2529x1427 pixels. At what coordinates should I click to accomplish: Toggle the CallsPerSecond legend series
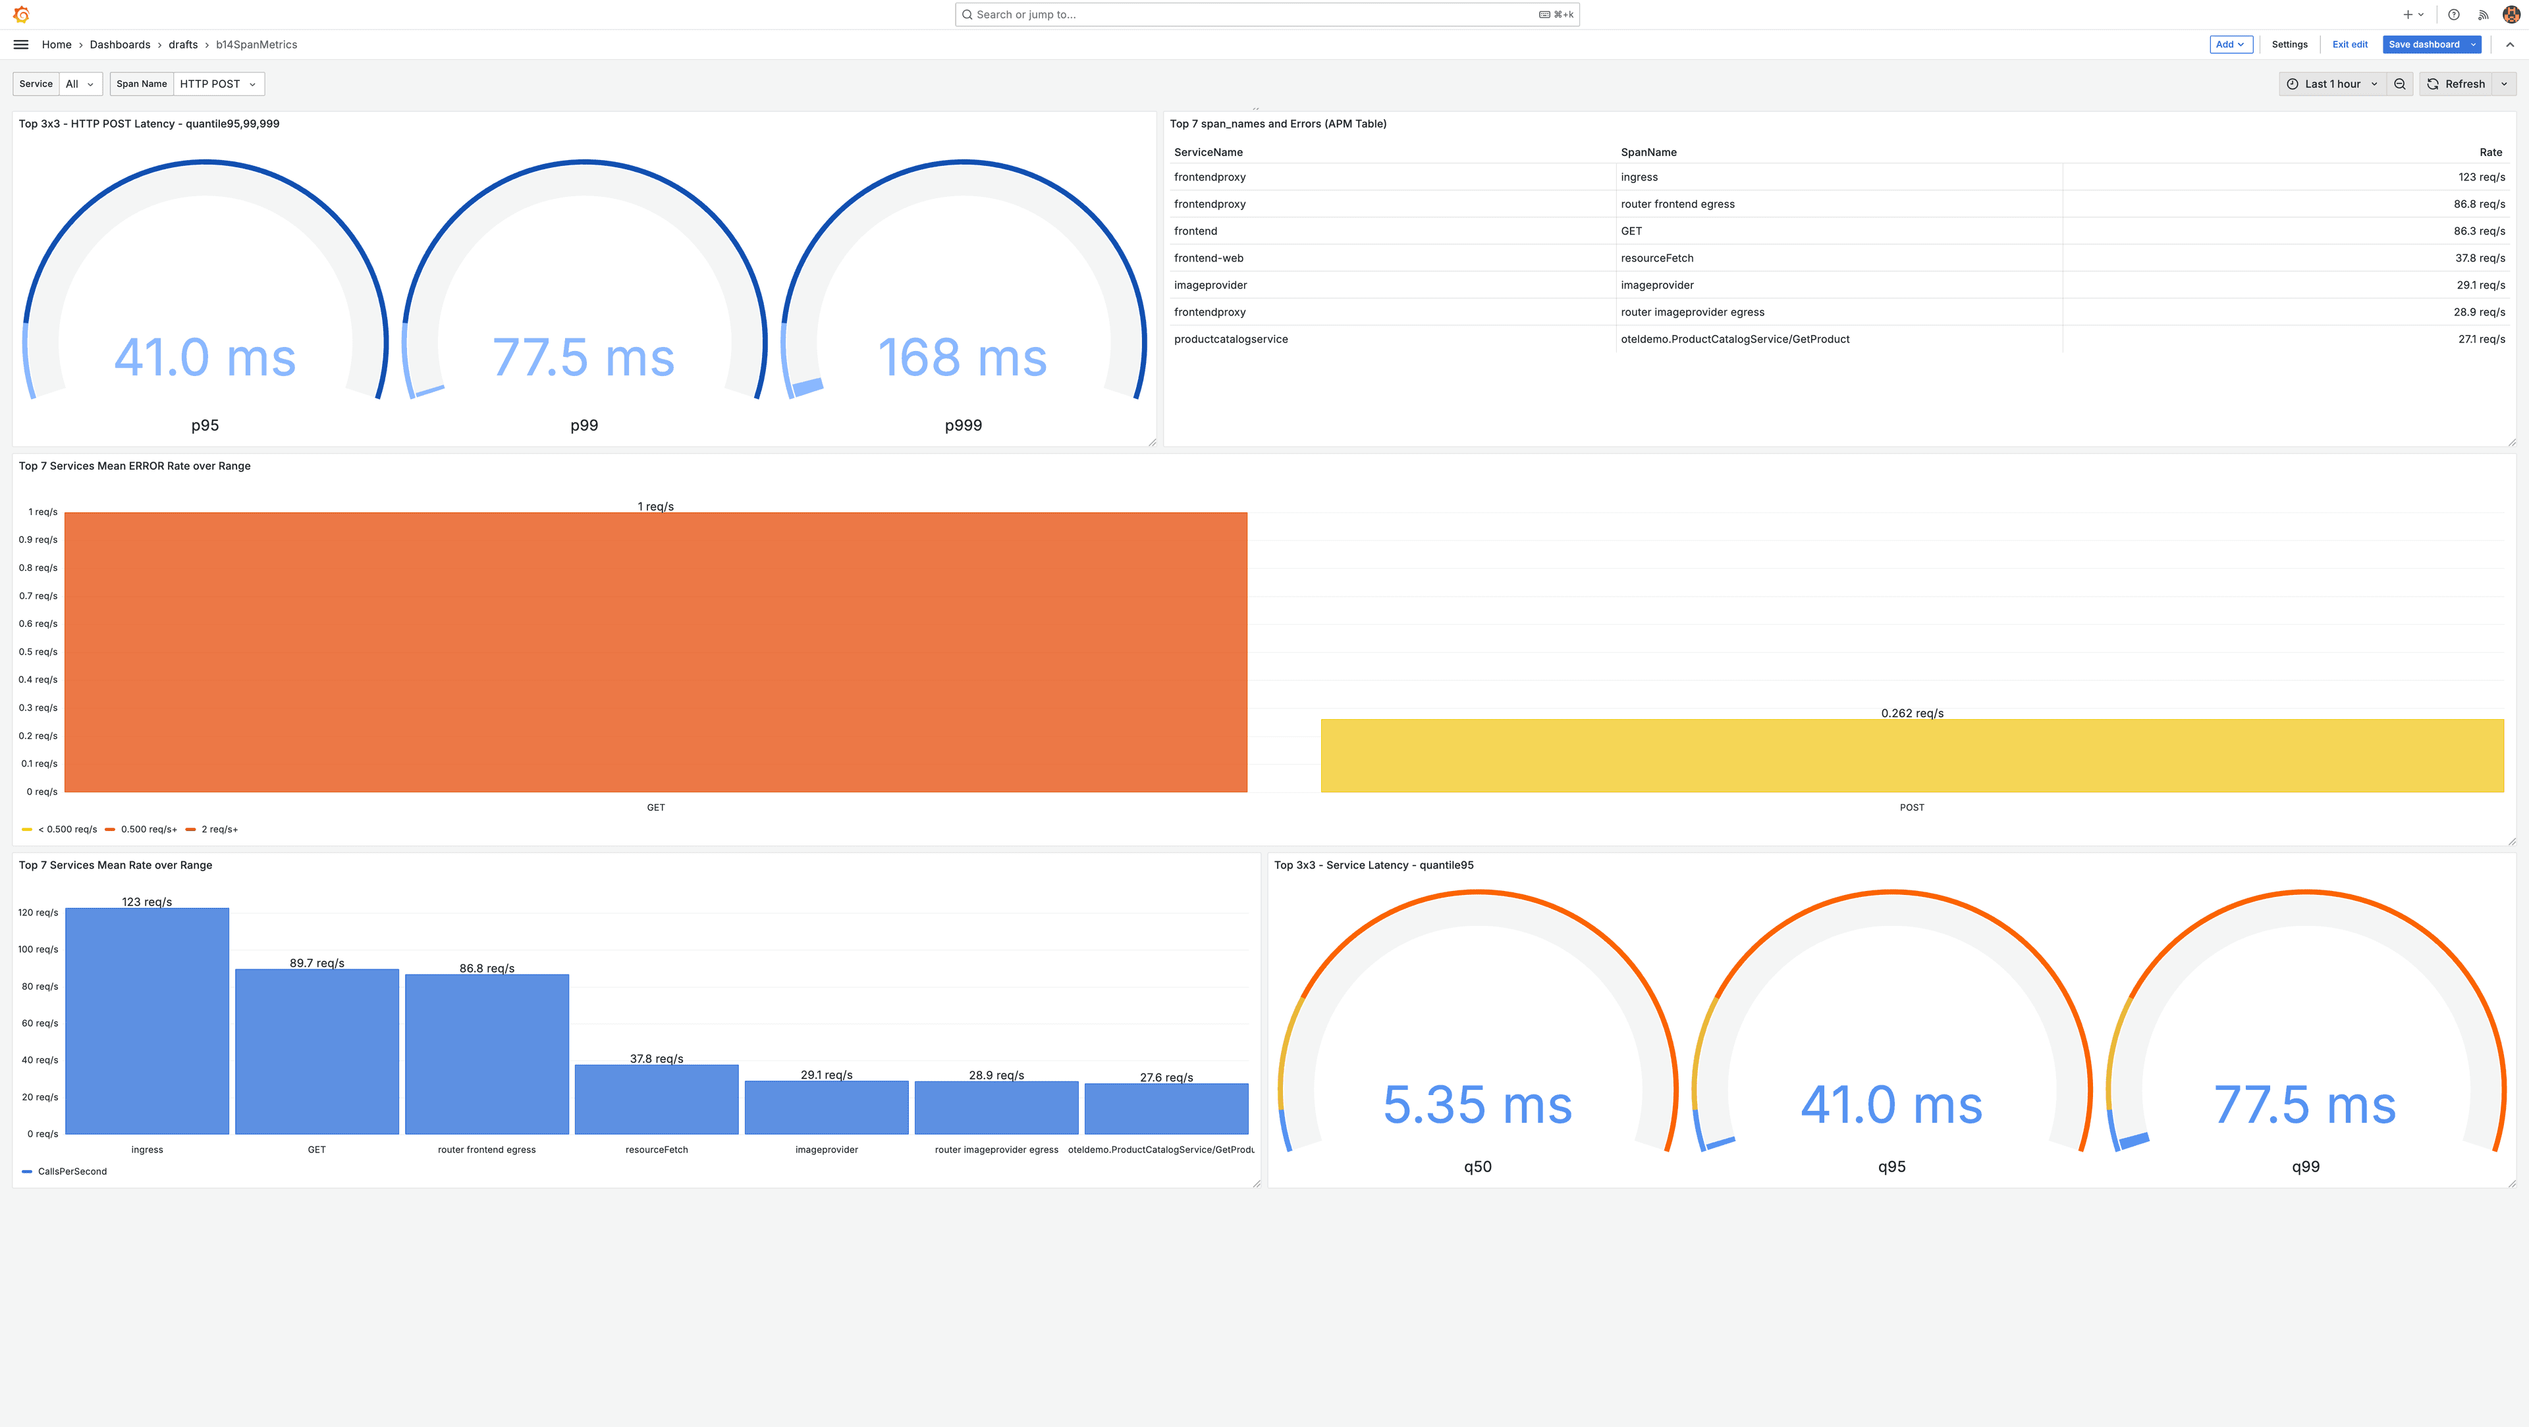(x=65, y=1172)
